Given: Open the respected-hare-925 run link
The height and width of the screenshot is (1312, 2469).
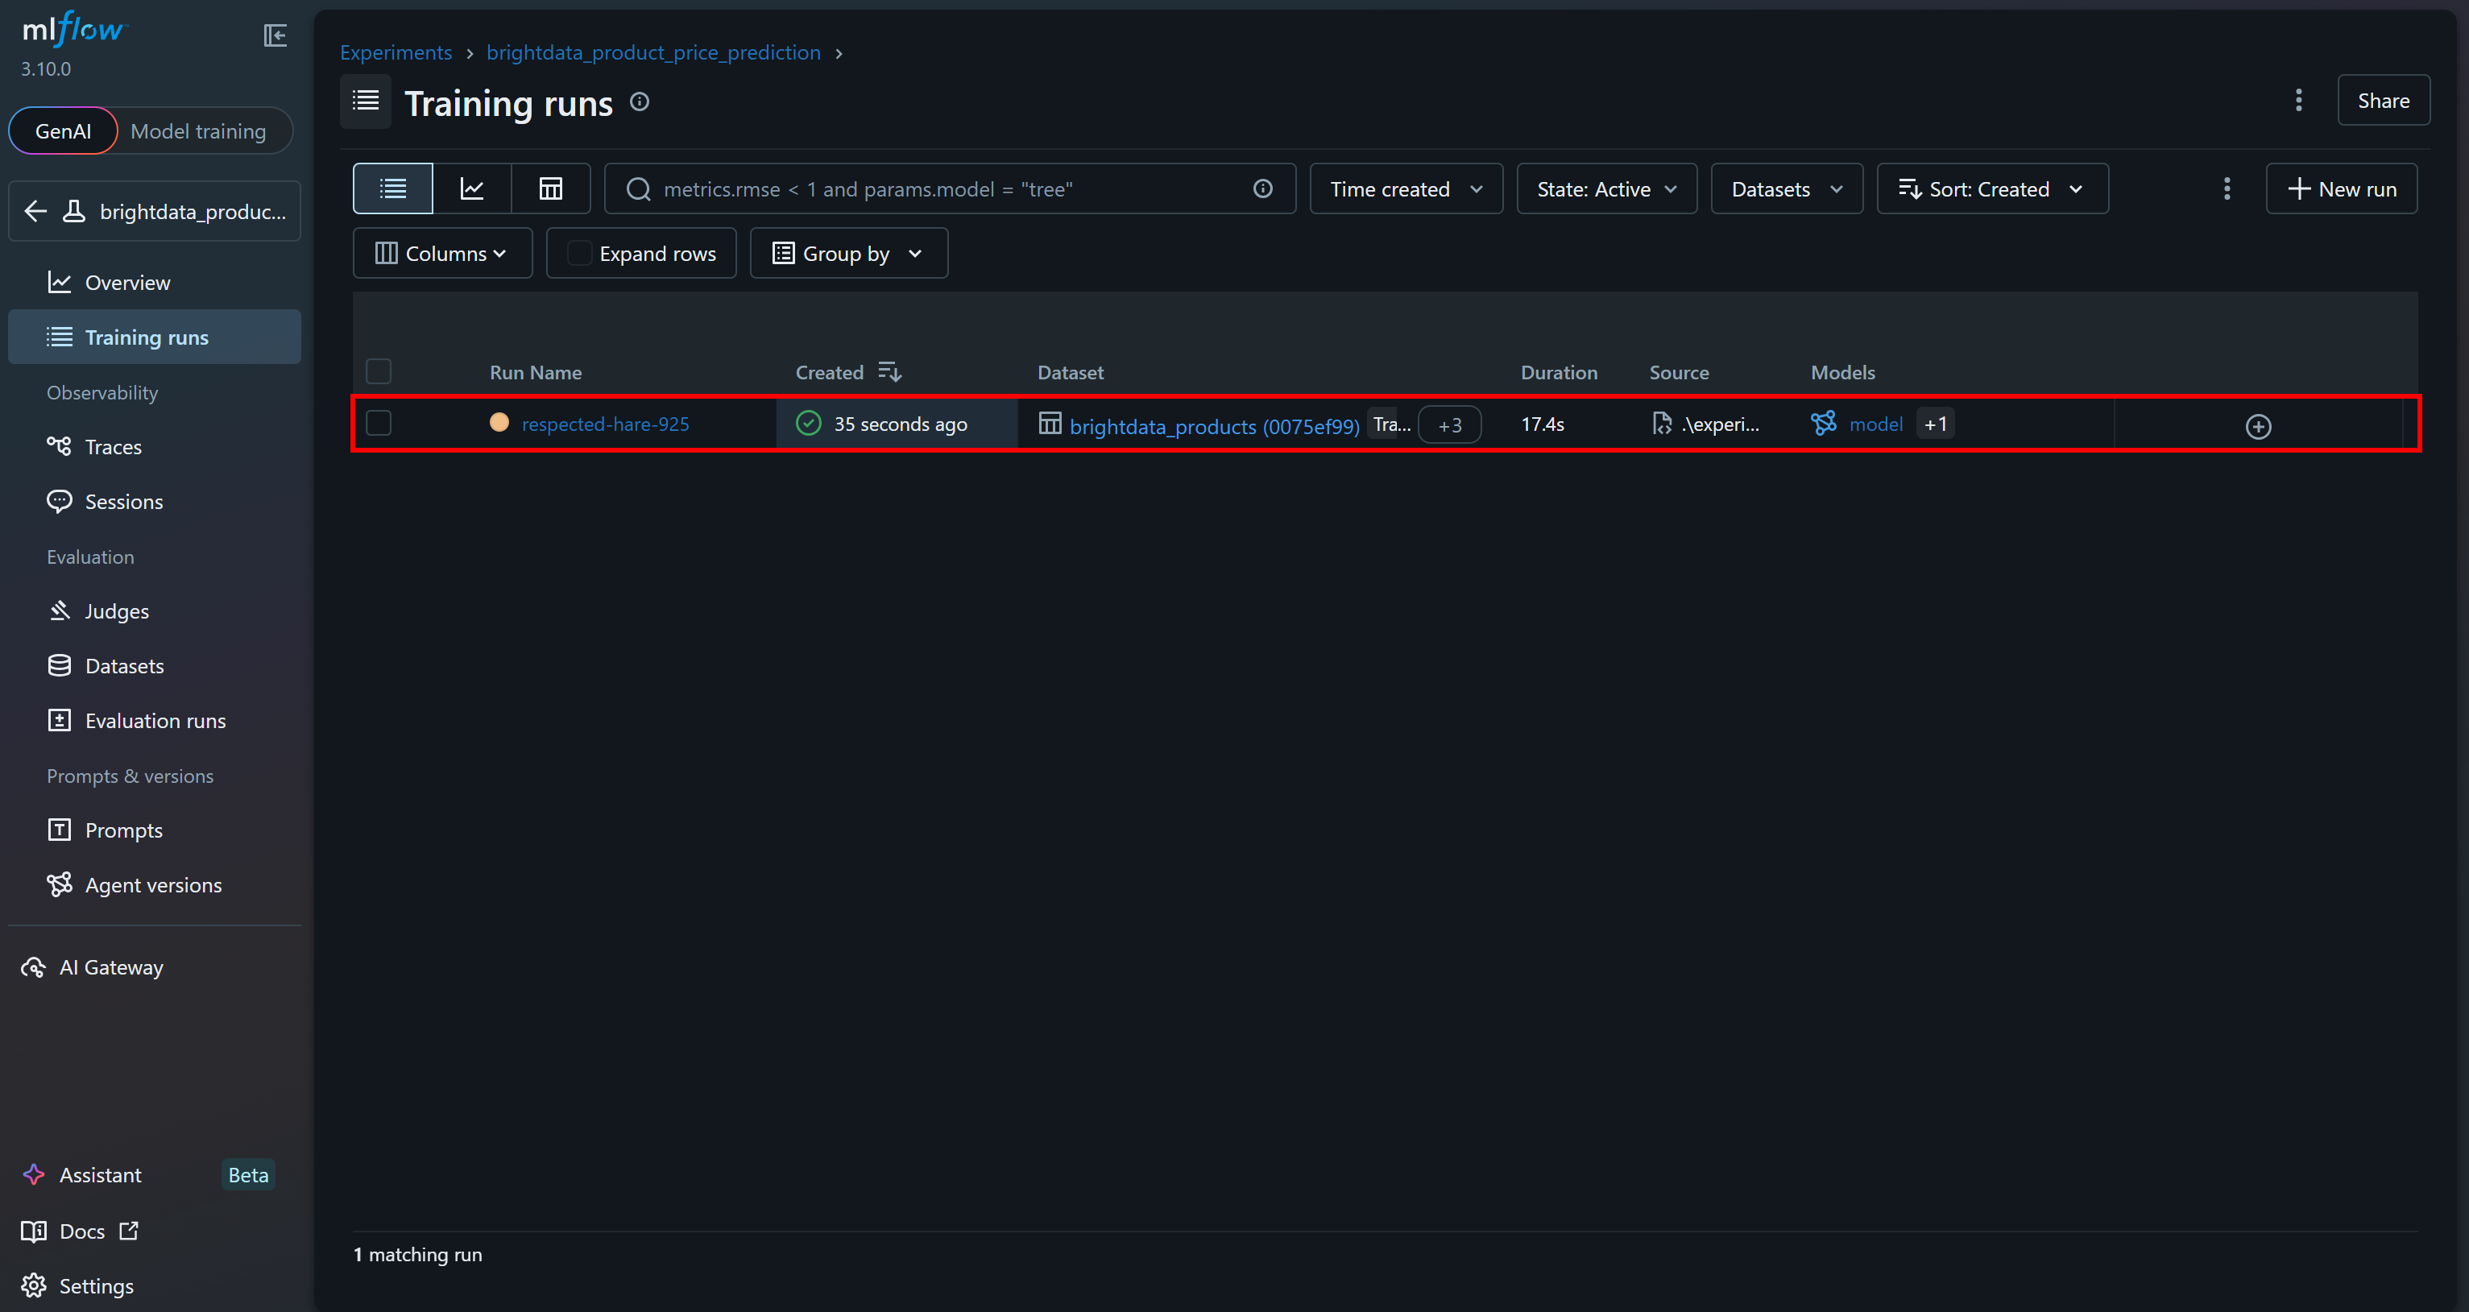Looking at the screenshot, I should coord(605,424).
